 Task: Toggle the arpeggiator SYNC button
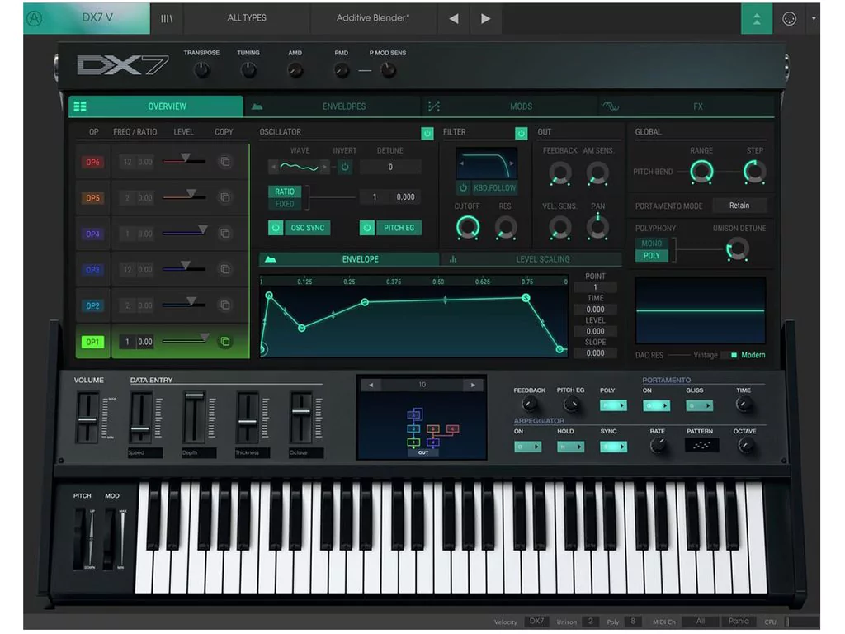click(613, 447)
